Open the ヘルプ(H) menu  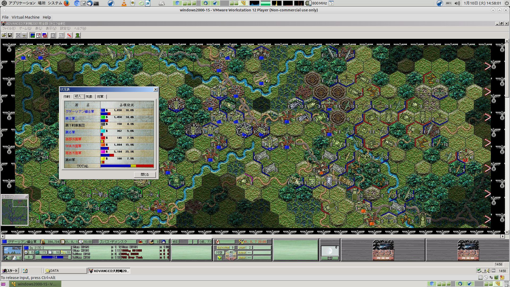(80, 28)
